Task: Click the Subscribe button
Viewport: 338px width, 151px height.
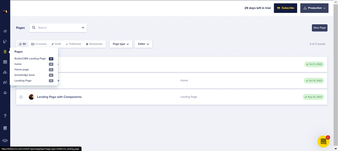Action: pyautogui.click(x=285, y=8)
